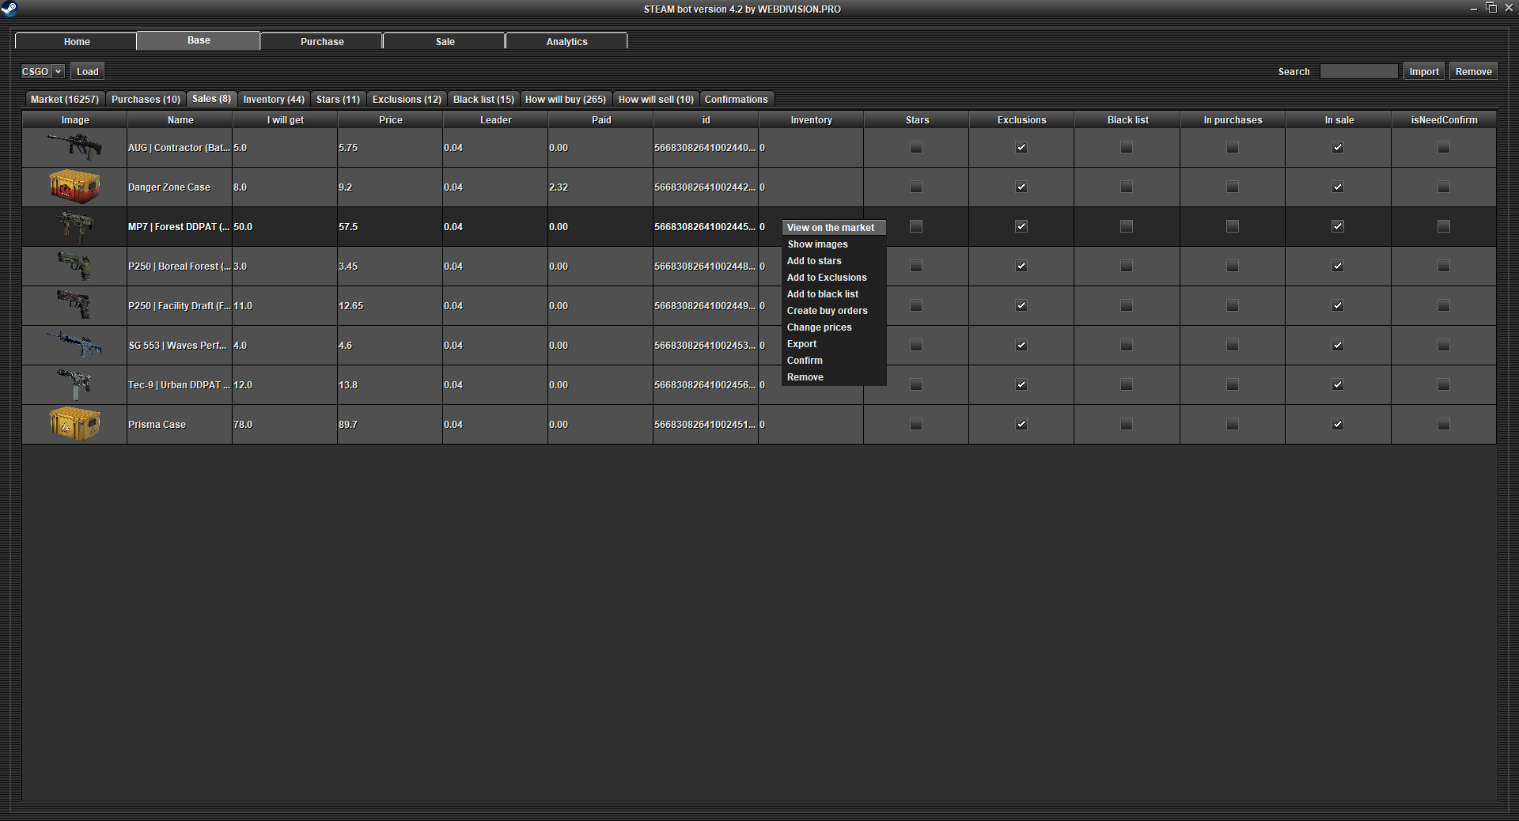The image size is (1519, 821).
Task: Click the Danger Zone Case icon
Action: (x=74, y=187)
